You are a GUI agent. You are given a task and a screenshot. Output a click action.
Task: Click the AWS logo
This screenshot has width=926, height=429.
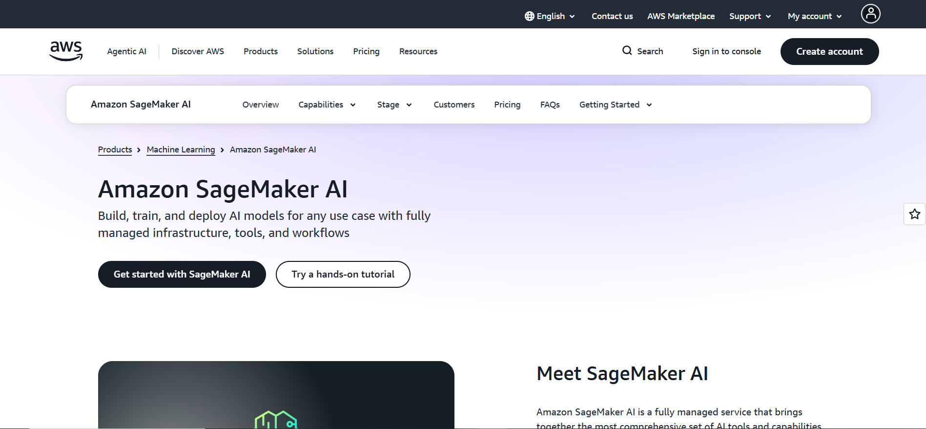(66, 51)
